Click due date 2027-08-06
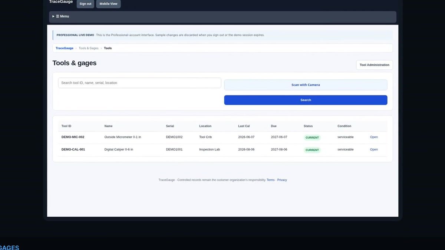The image size is (445, 250). 279,150
